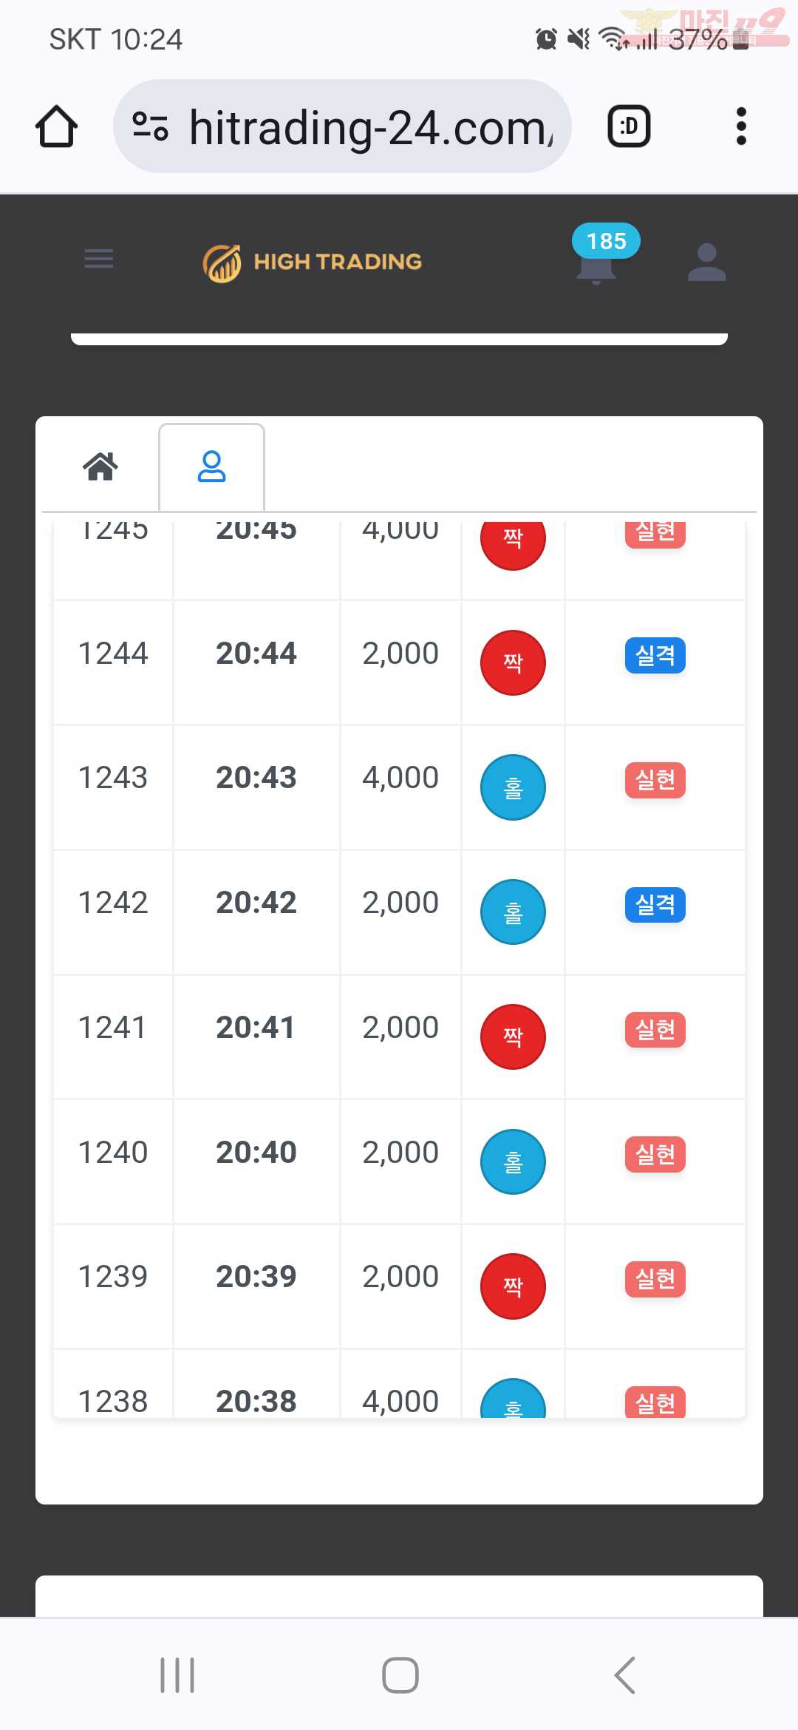Tap site settings icon in address bar

tap(151, 126)
